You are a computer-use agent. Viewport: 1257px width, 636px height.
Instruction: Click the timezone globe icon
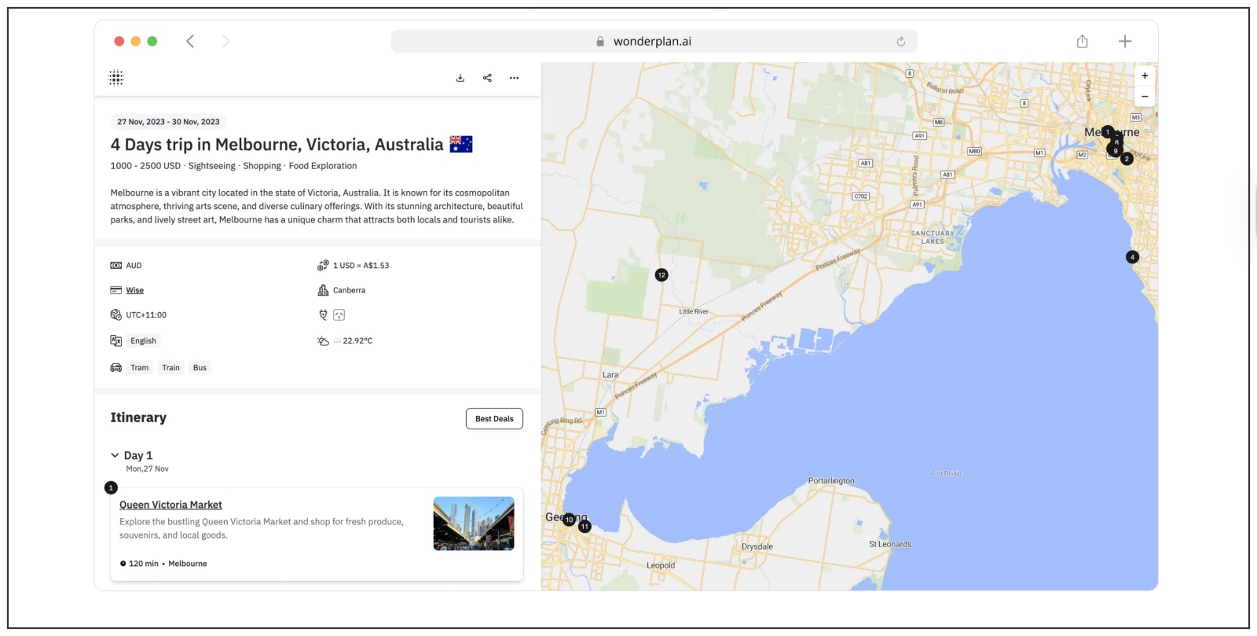click(x=116, y=315)
